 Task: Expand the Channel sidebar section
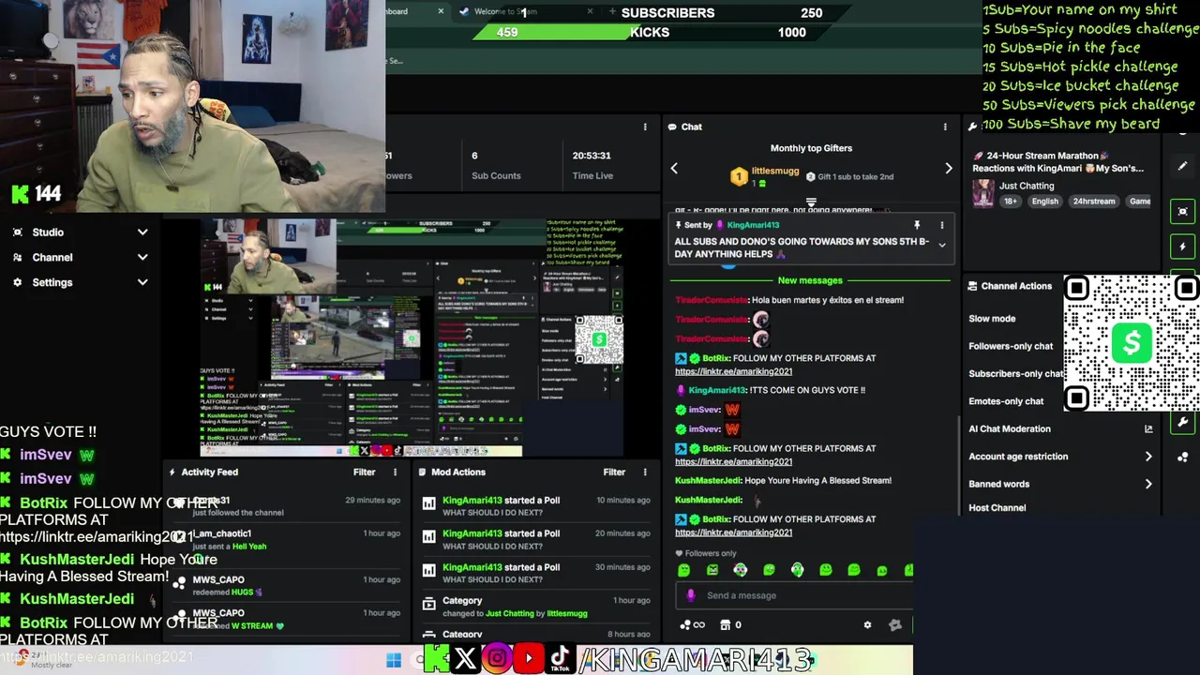click(x=142, y=258)
